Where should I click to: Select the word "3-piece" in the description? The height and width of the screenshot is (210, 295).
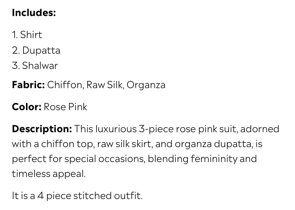(x=156, y=129)
